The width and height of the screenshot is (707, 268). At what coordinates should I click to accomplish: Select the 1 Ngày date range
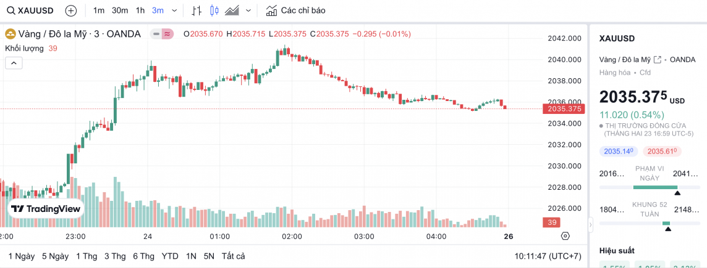(22, 256)
